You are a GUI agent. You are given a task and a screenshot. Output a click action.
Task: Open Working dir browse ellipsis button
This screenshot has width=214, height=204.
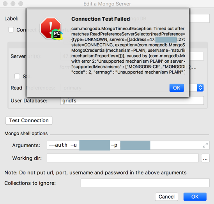tap(205, 158)
